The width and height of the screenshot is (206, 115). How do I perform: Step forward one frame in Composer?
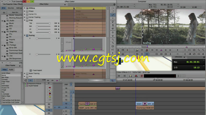[170, 50]
